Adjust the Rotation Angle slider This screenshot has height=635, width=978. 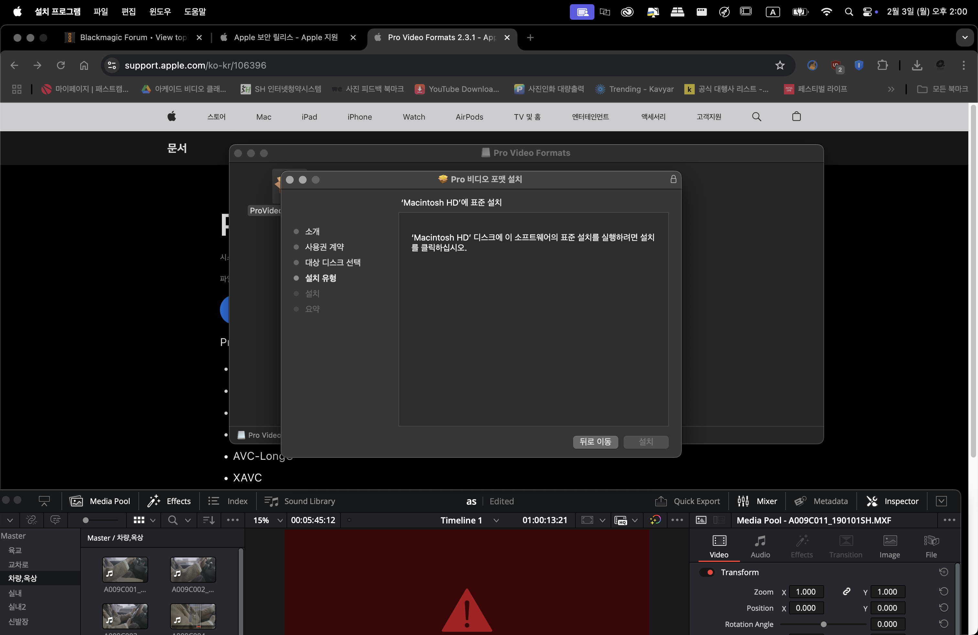coord(823,624)
